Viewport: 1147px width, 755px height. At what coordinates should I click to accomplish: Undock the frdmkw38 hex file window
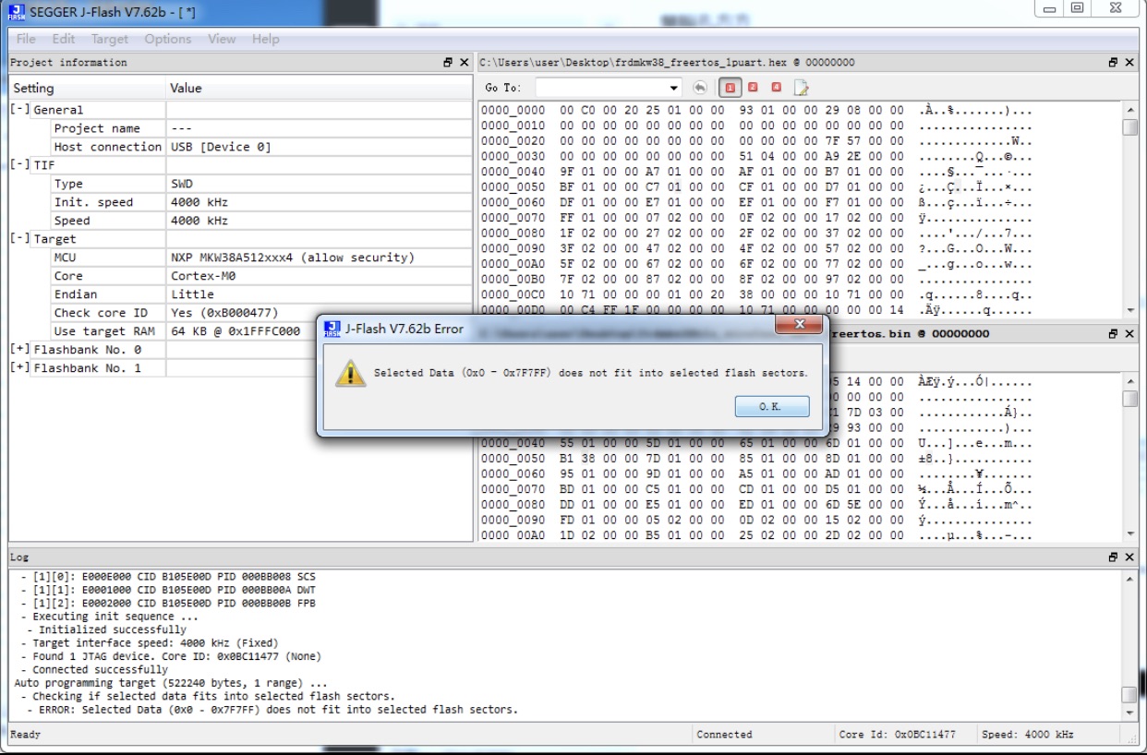point(1114,63)
